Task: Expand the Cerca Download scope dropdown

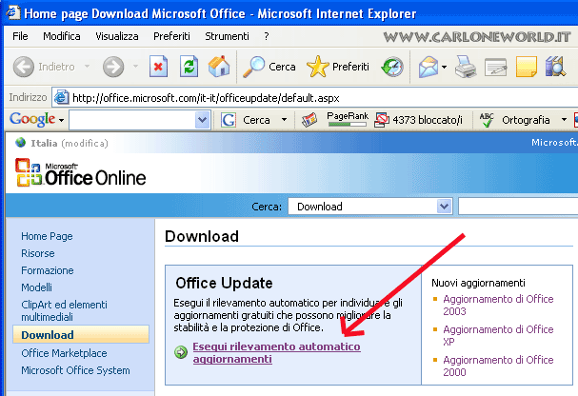Action: click(444, 207)
